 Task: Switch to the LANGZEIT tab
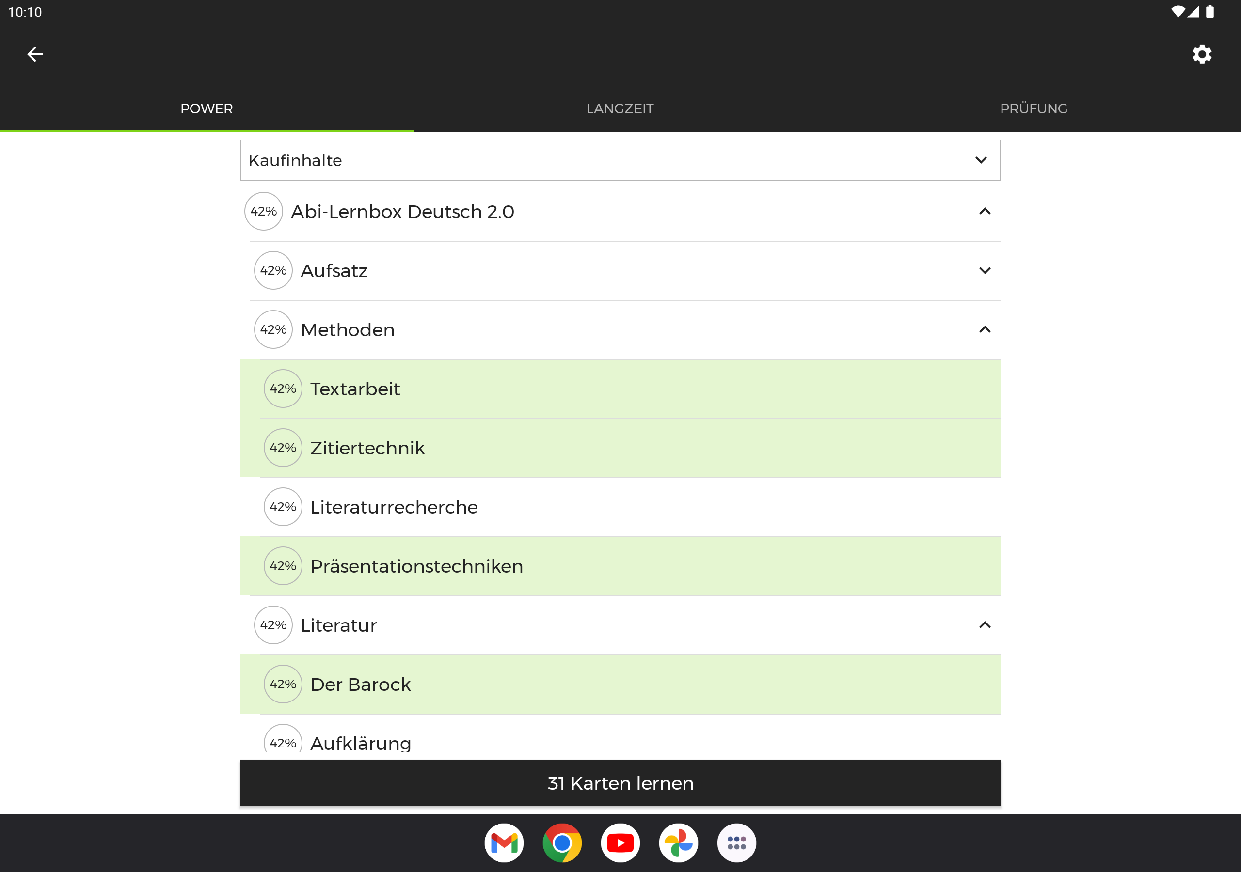point(620,109)
